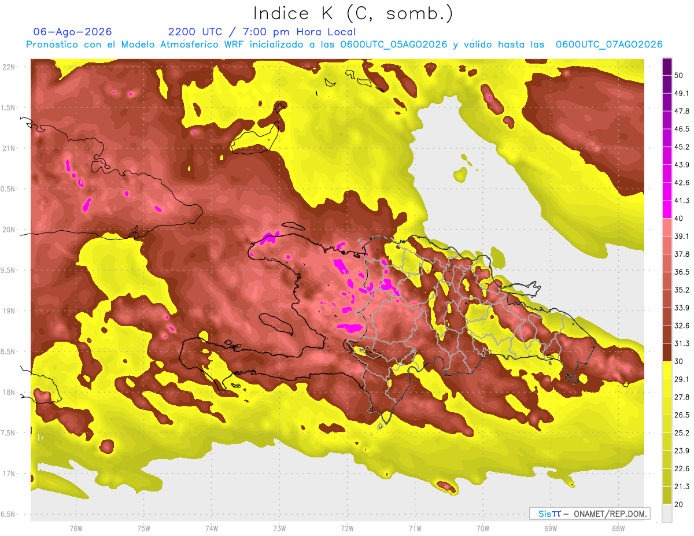Click the longitude label "76W"
The width and height of the screenshot is (694, 536).
click(x=76, y=528)
